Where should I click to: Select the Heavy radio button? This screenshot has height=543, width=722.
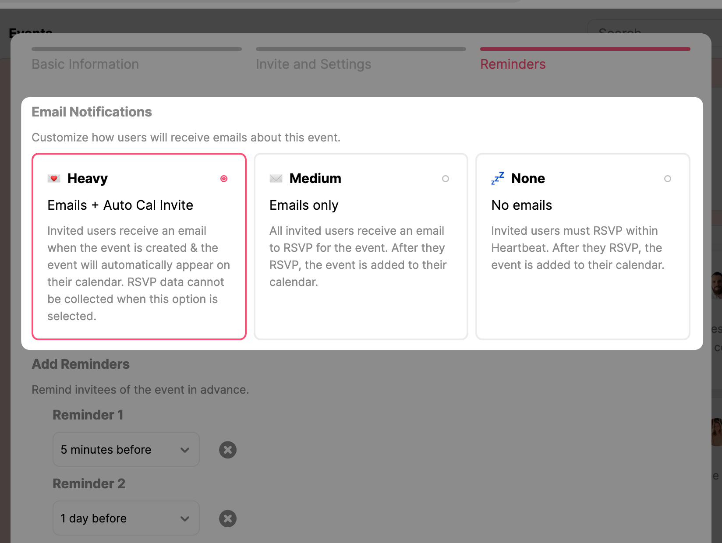coord(224,179)
